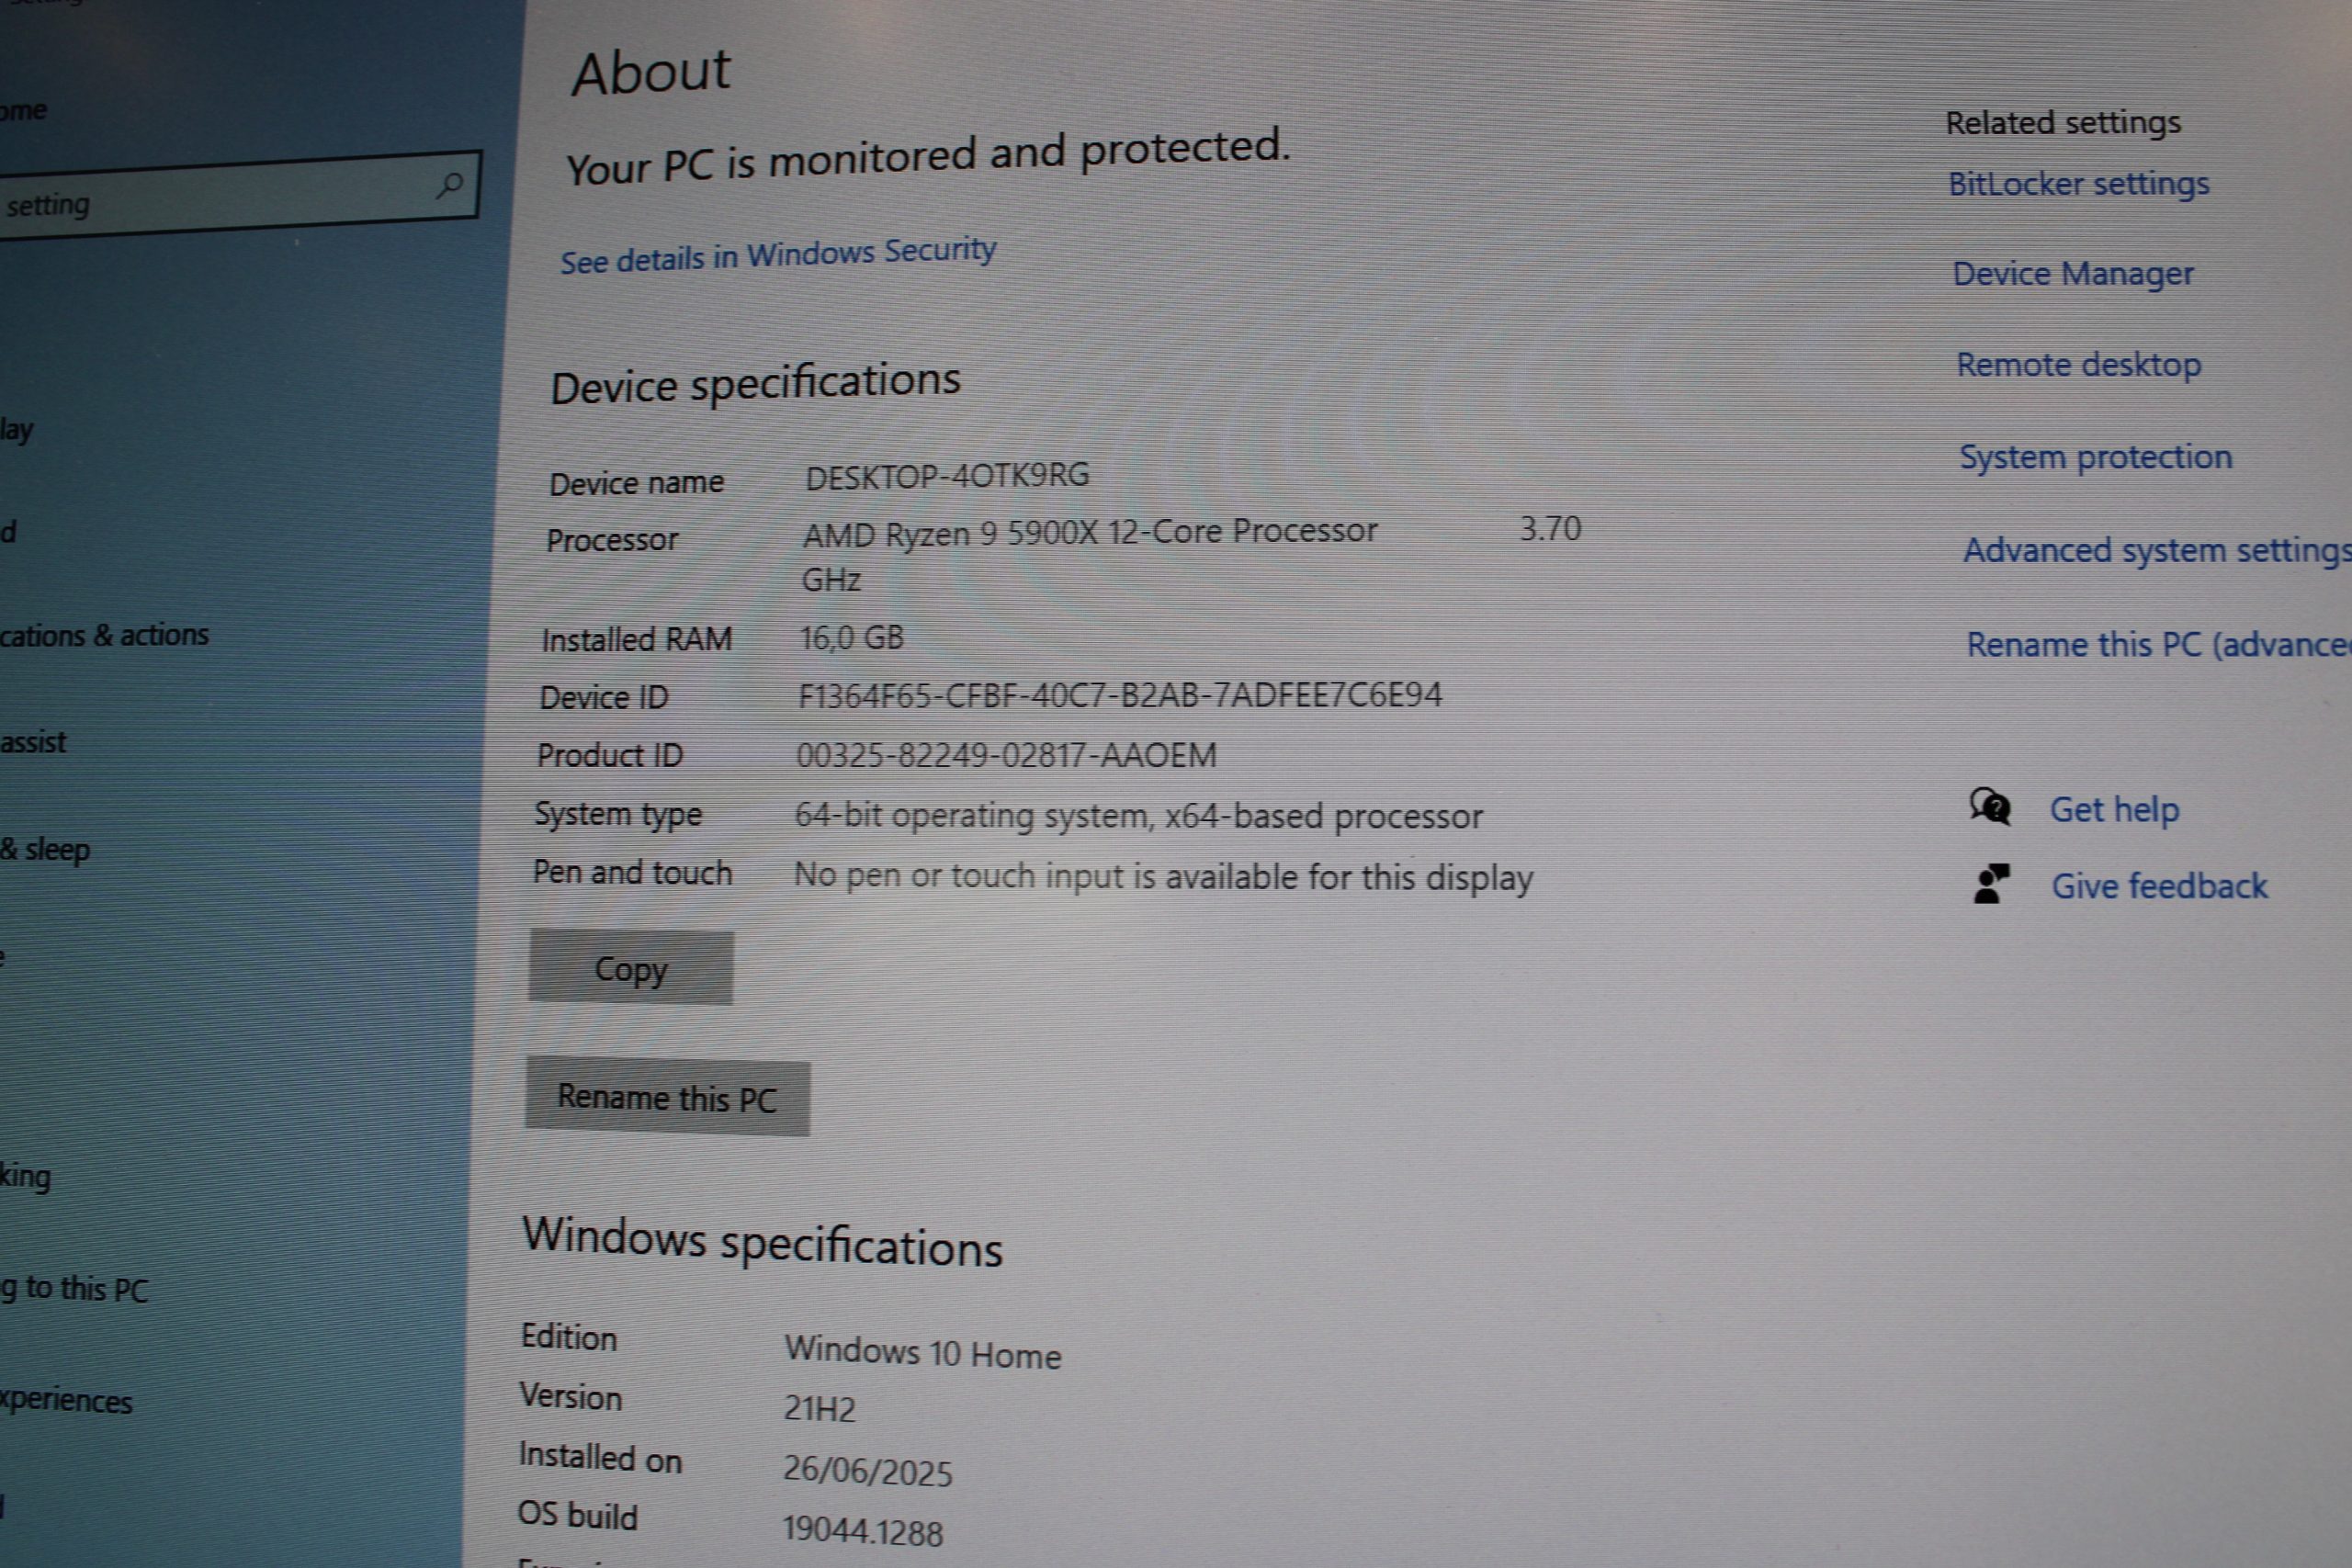
Task: Click the search magnifier icon in settings box
Action: [x=450, y=185]
